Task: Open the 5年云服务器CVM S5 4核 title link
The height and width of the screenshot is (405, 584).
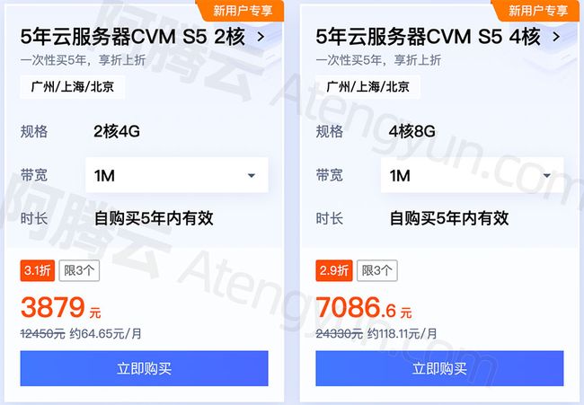Action: [428, 37]
